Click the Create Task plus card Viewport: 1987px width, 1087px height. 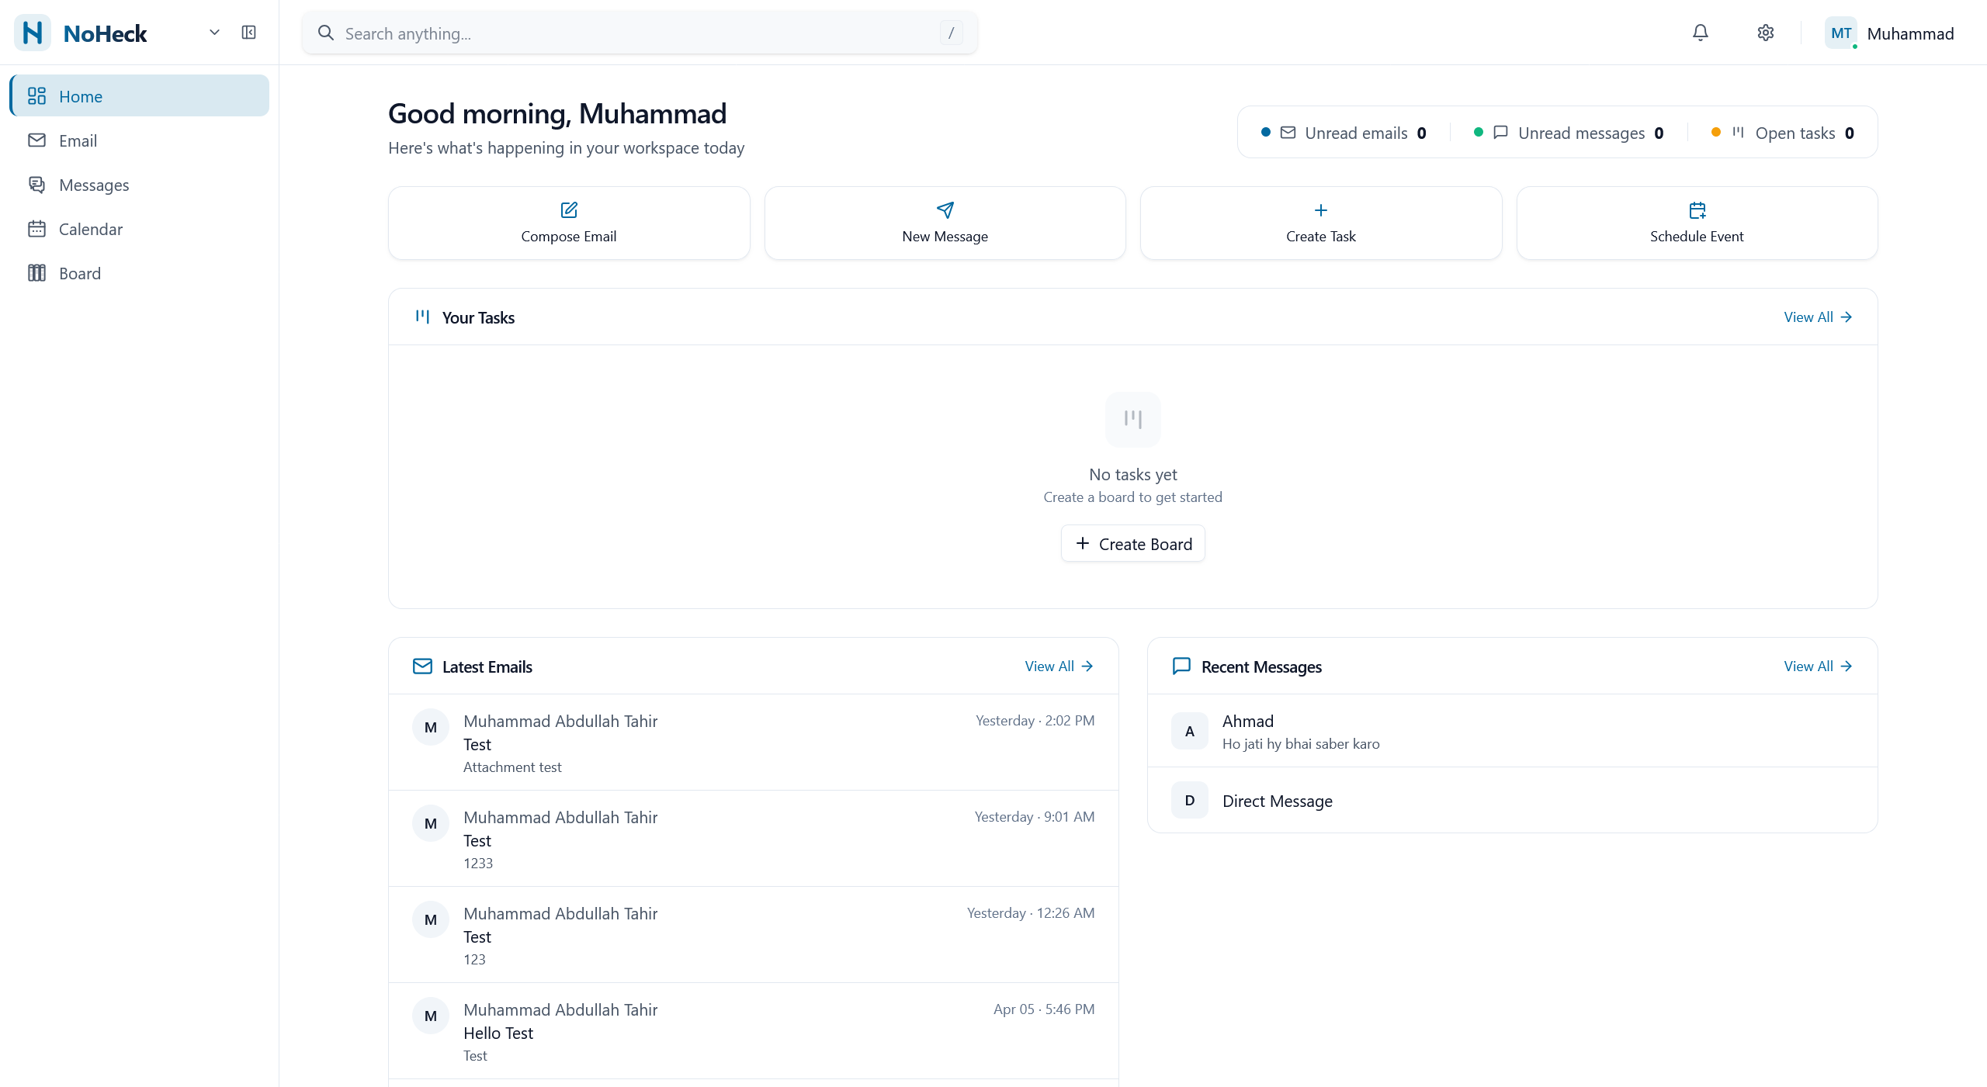(1320, 223)
